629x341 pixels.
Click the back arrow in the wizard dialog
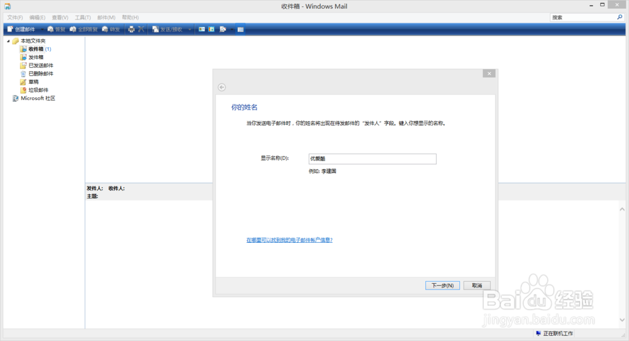pyautogui.click(x=222, y=87)
